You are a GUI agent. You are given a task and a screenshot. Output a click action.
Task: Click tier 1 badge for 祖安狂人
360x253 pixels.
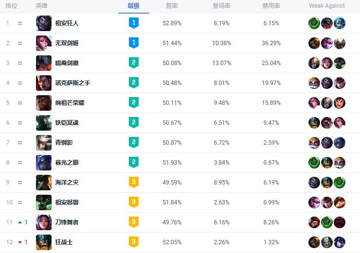click(x=134, y=23)
